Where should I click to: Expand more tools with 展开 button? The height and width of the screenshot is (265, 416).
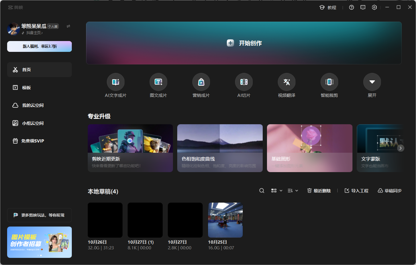click(372, 82)
